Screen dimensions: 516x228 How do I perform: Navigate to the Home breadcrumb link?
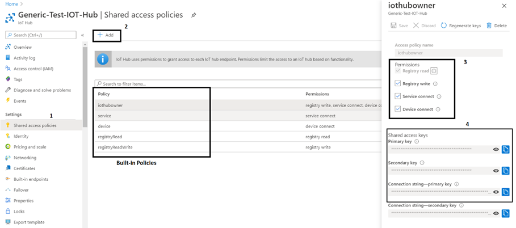(11, 4)
